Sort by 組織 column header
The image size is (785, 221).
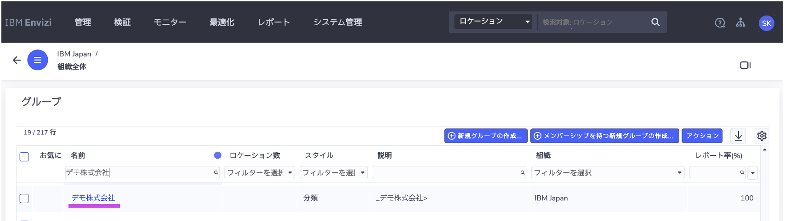[x=543, y=155]
